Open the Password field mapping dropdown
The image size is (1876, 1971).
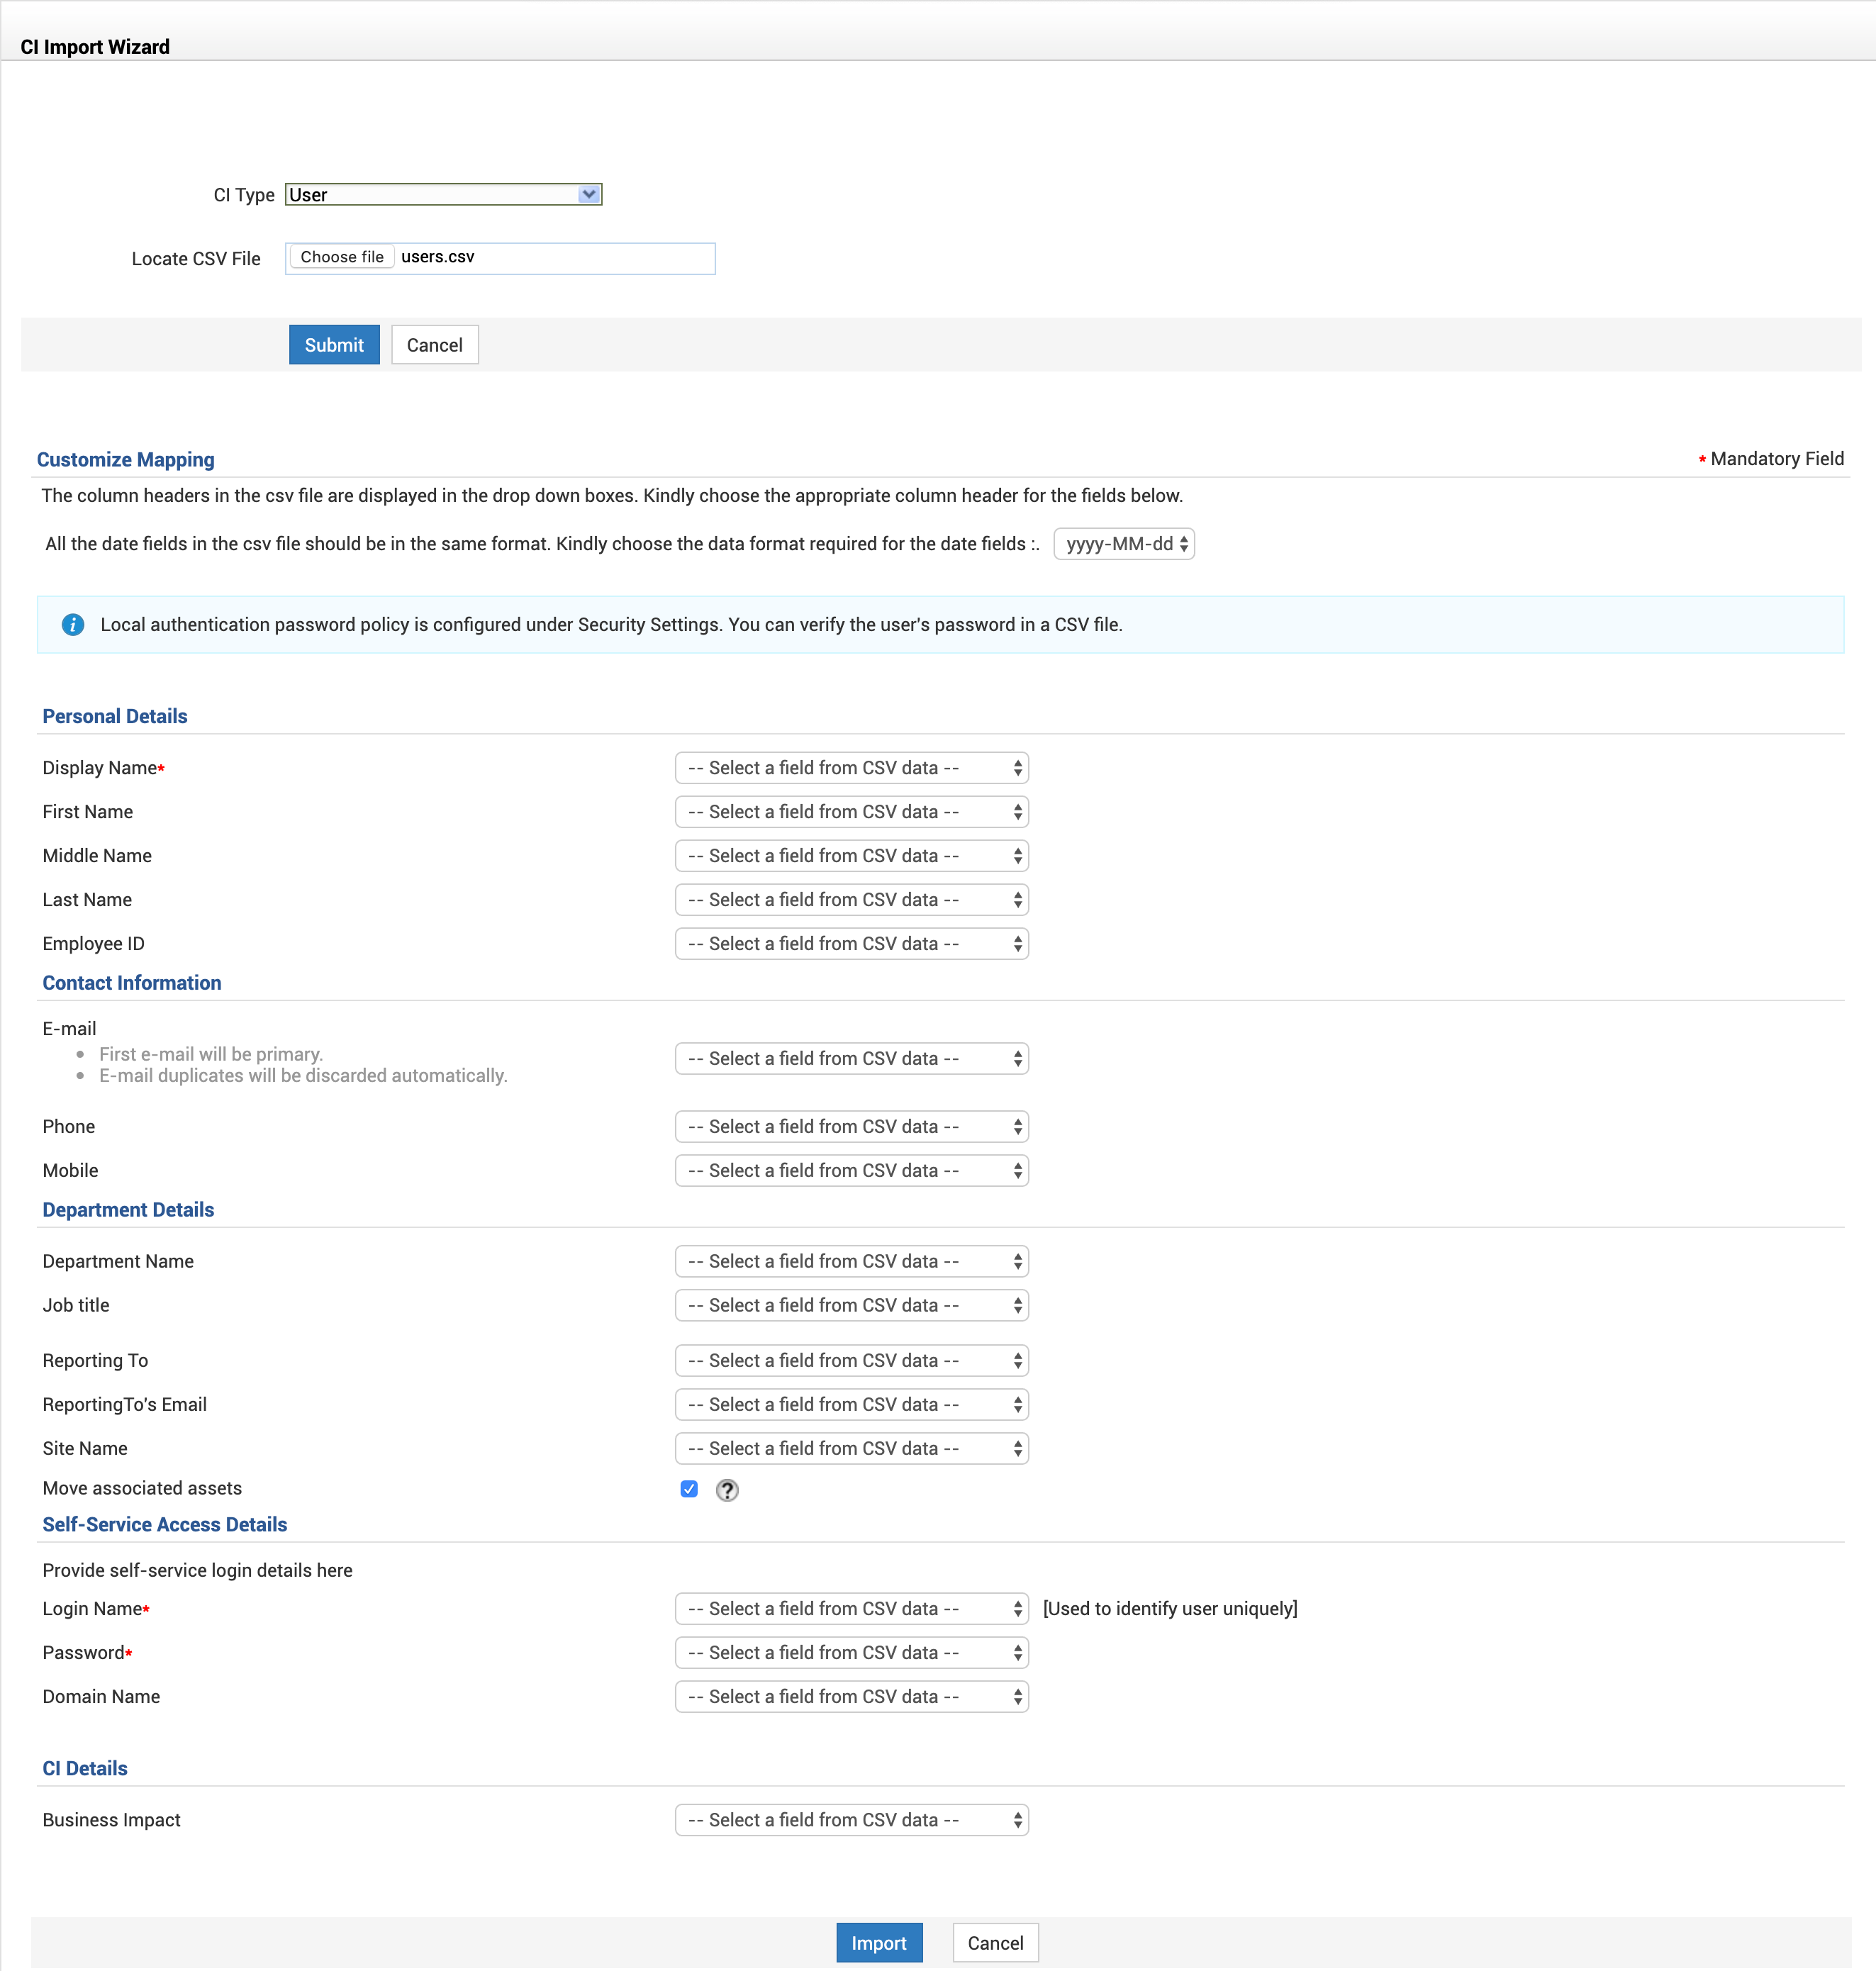(851, 1652)
